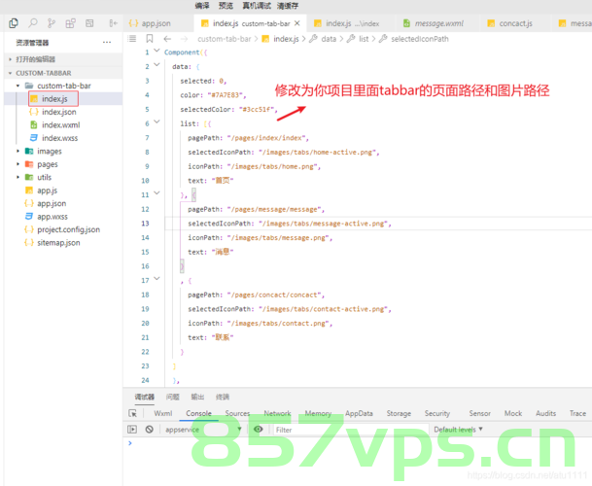Viewport: 592px width, 486px height.
Task: Select the 调试器 panel tab
Action: pos(145,397)
